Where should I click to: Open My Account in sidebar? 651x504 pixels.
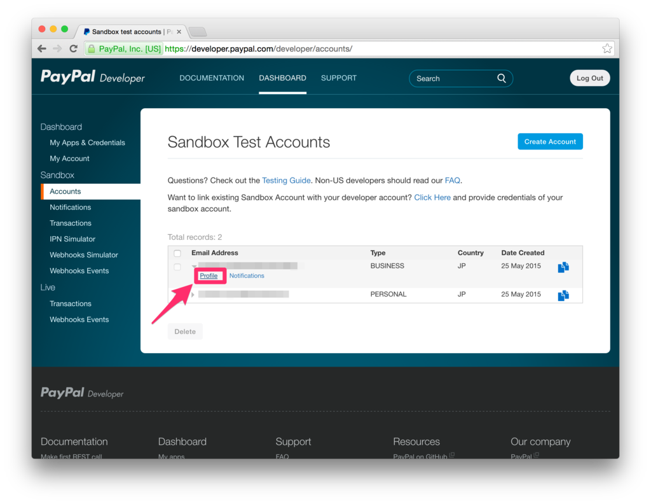tap(69, 158)
